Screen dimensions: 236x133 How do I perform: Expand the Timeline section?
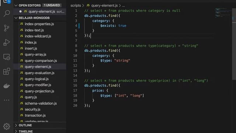16,132
